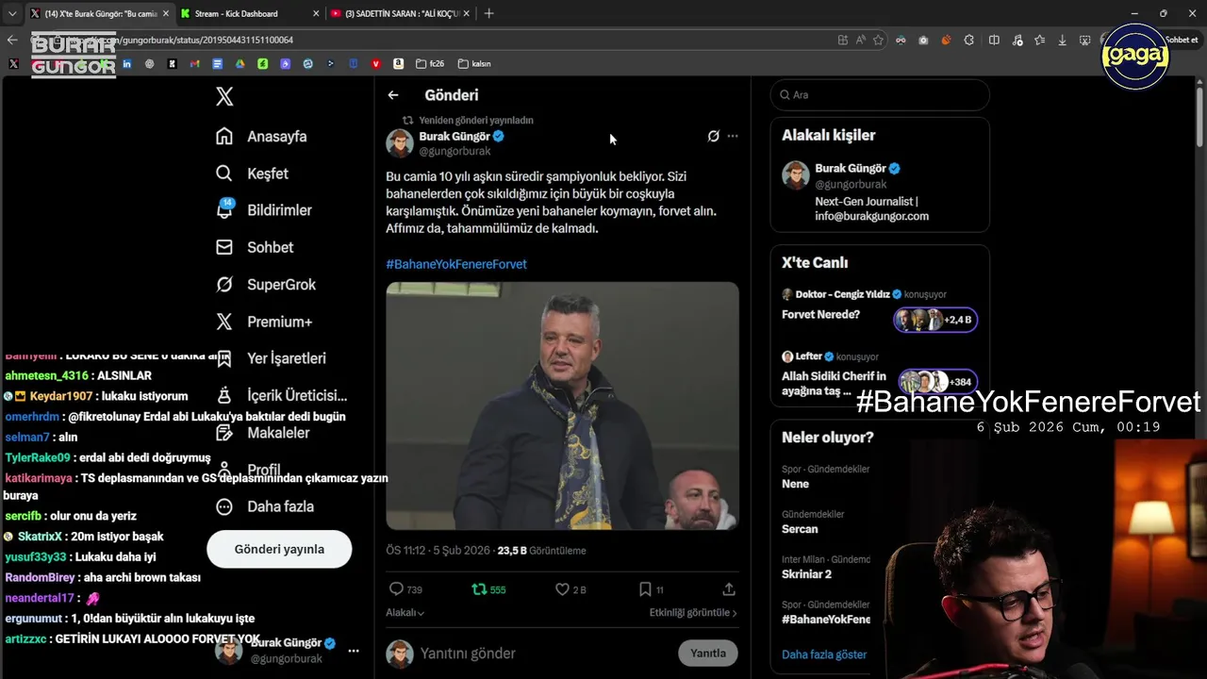The image size is (1207, 679).
Task: Click the reply icon with 739
Action: point(405,589)
